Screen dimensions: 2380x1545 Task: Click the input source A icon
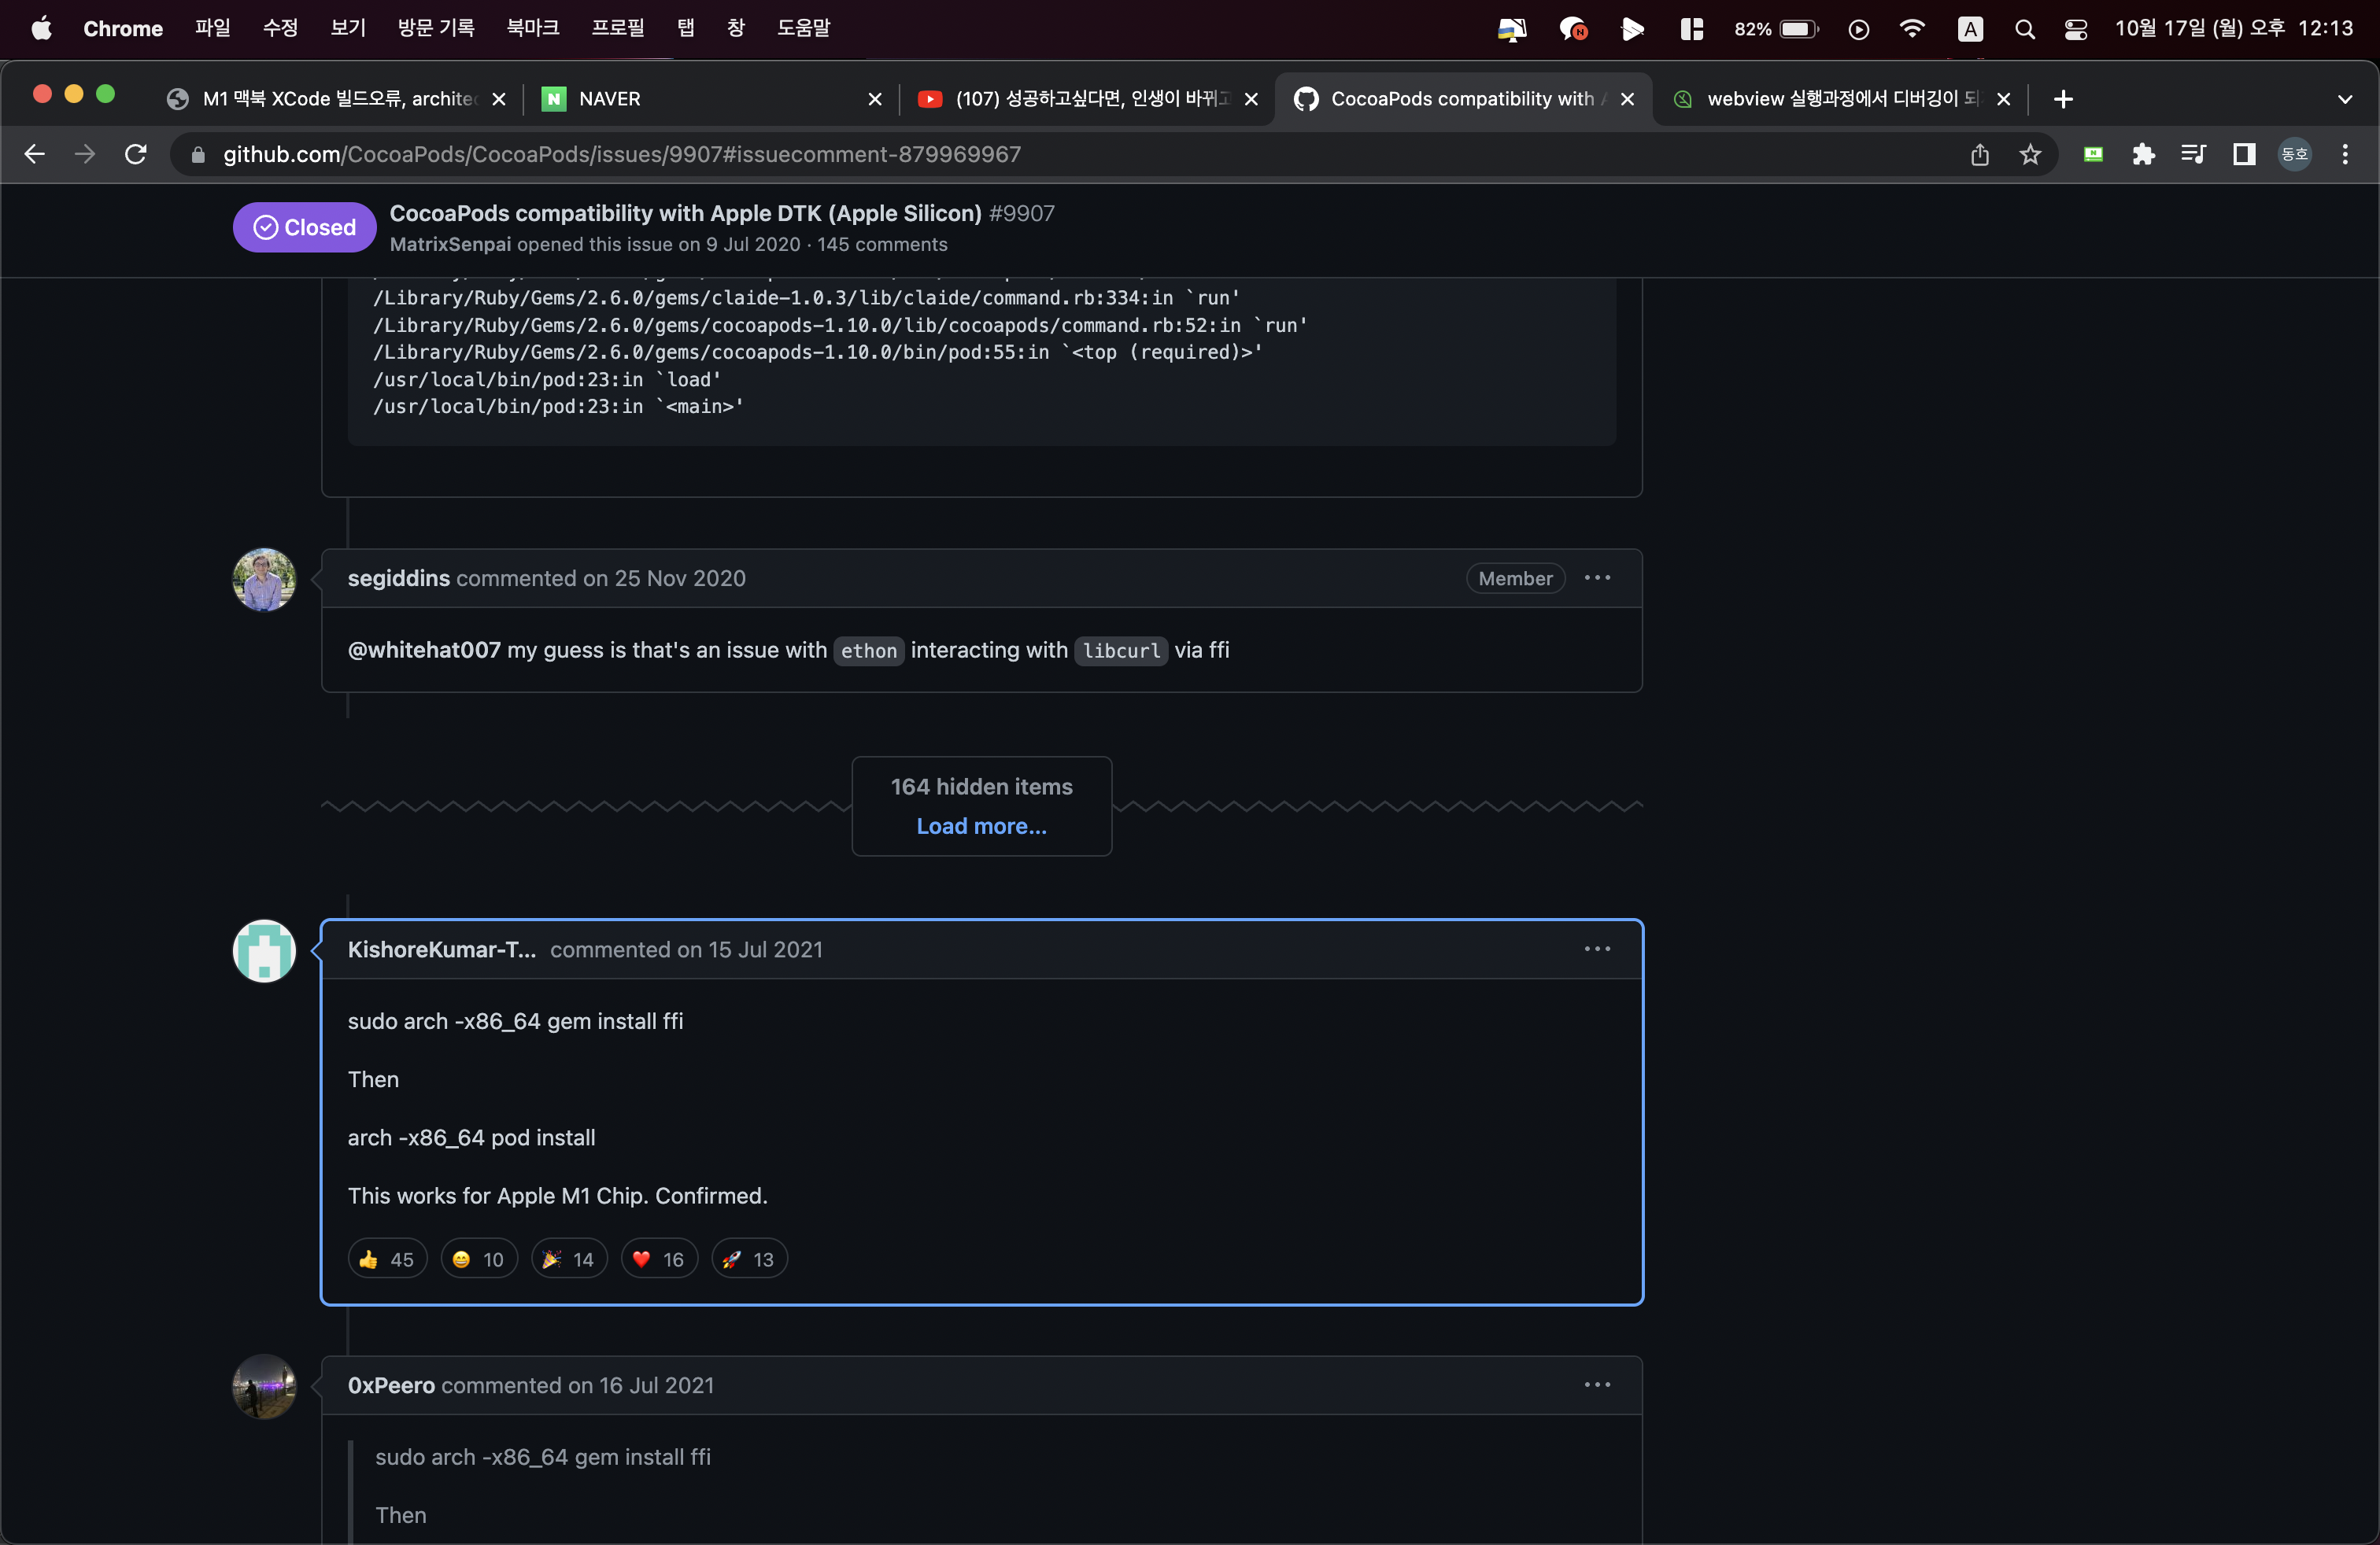(1969, 29)
